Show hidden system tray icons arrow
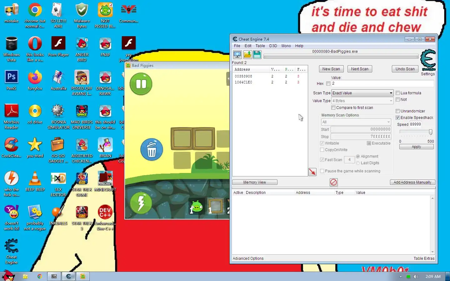 [401, 277]
